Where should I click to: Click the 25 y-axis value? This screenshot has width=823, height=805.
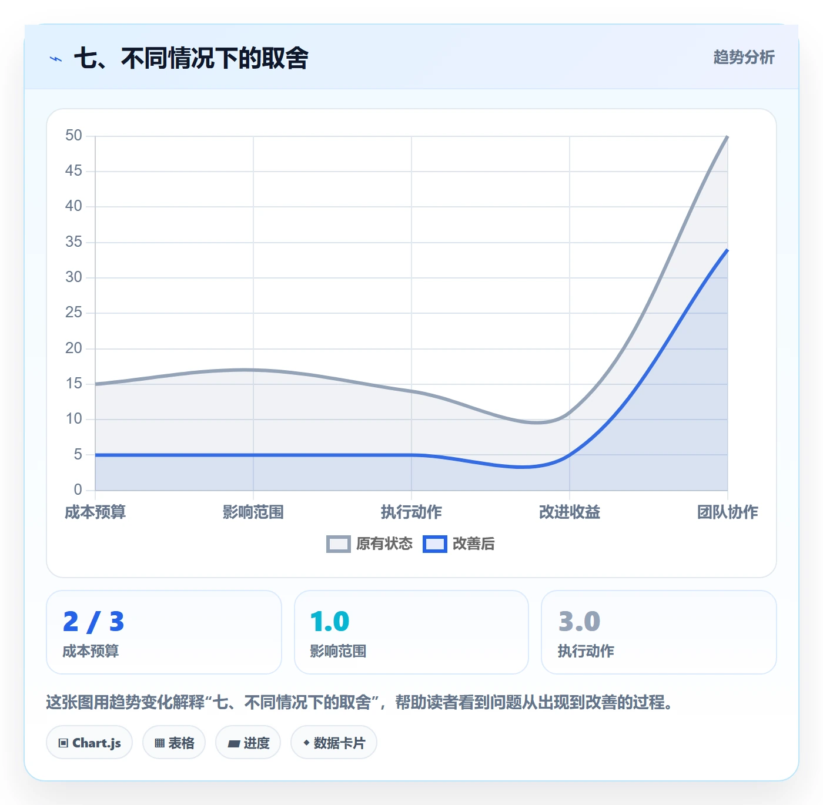(x=73, y=313)
